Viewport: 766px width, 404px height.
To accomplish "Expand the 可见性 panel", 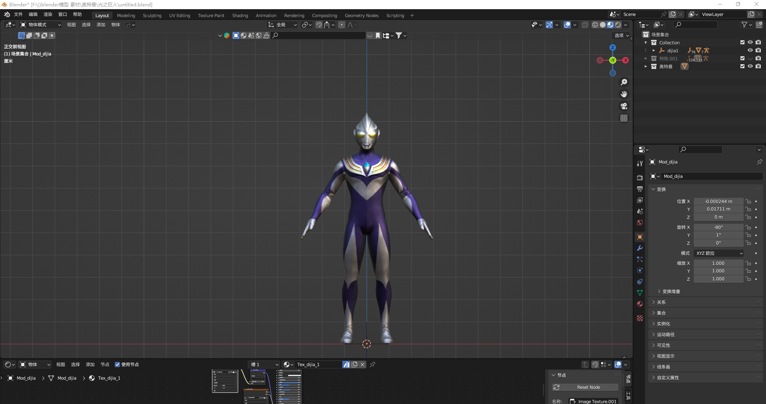I will pyautogui.click(x=706, y=345).
